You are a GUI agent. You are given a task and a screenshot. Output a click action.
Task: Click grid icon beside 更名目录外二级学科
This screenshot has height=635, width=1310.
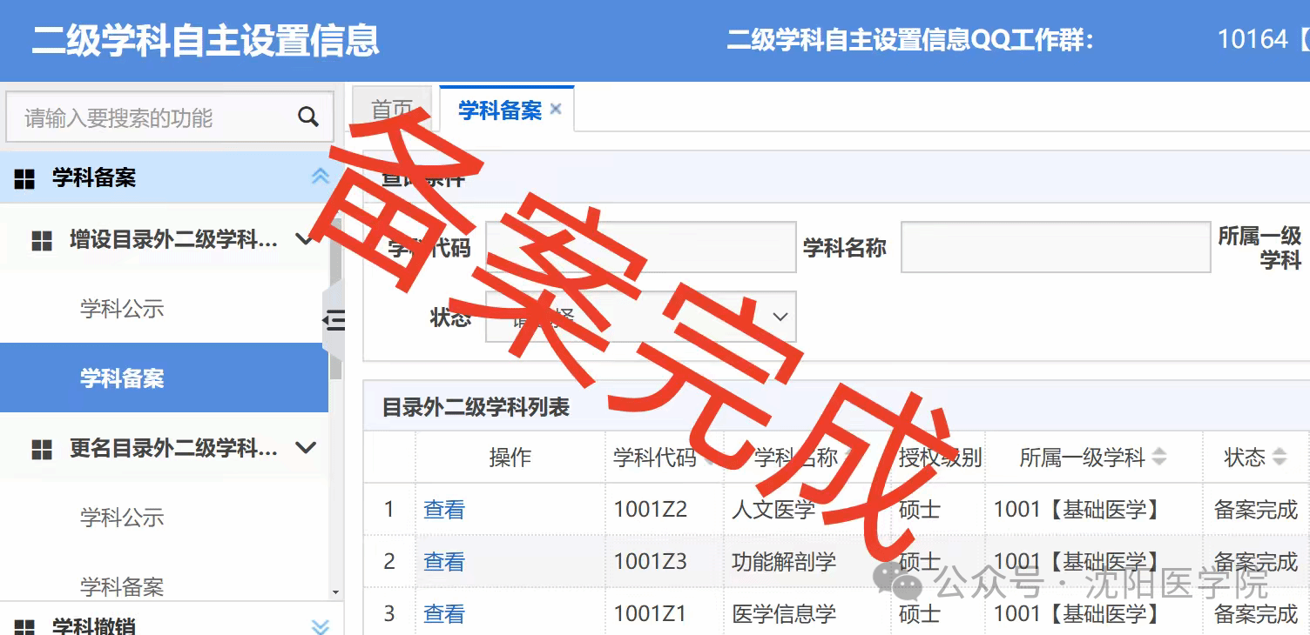pyautogui.click(x=42, y=449)
